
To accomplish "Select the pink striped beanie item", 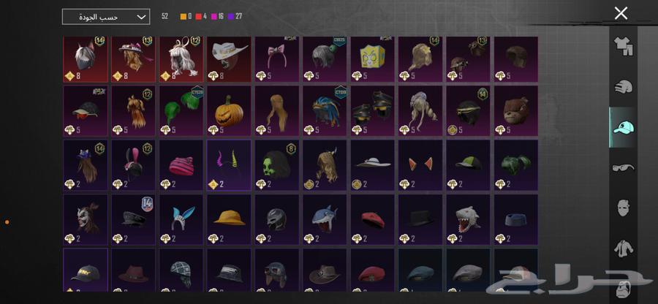I will click(x=181, y=165).
